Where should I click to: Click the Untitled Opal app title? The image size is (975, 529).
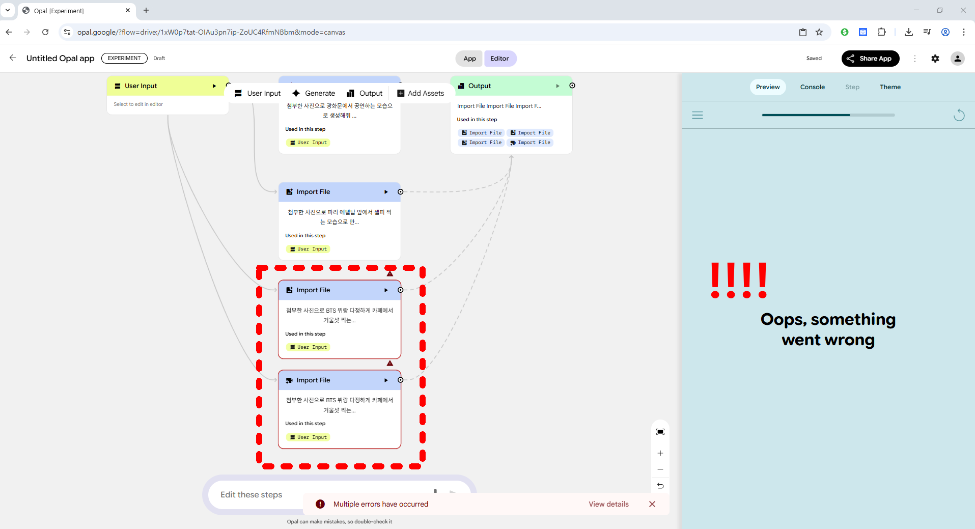point(61,58)
